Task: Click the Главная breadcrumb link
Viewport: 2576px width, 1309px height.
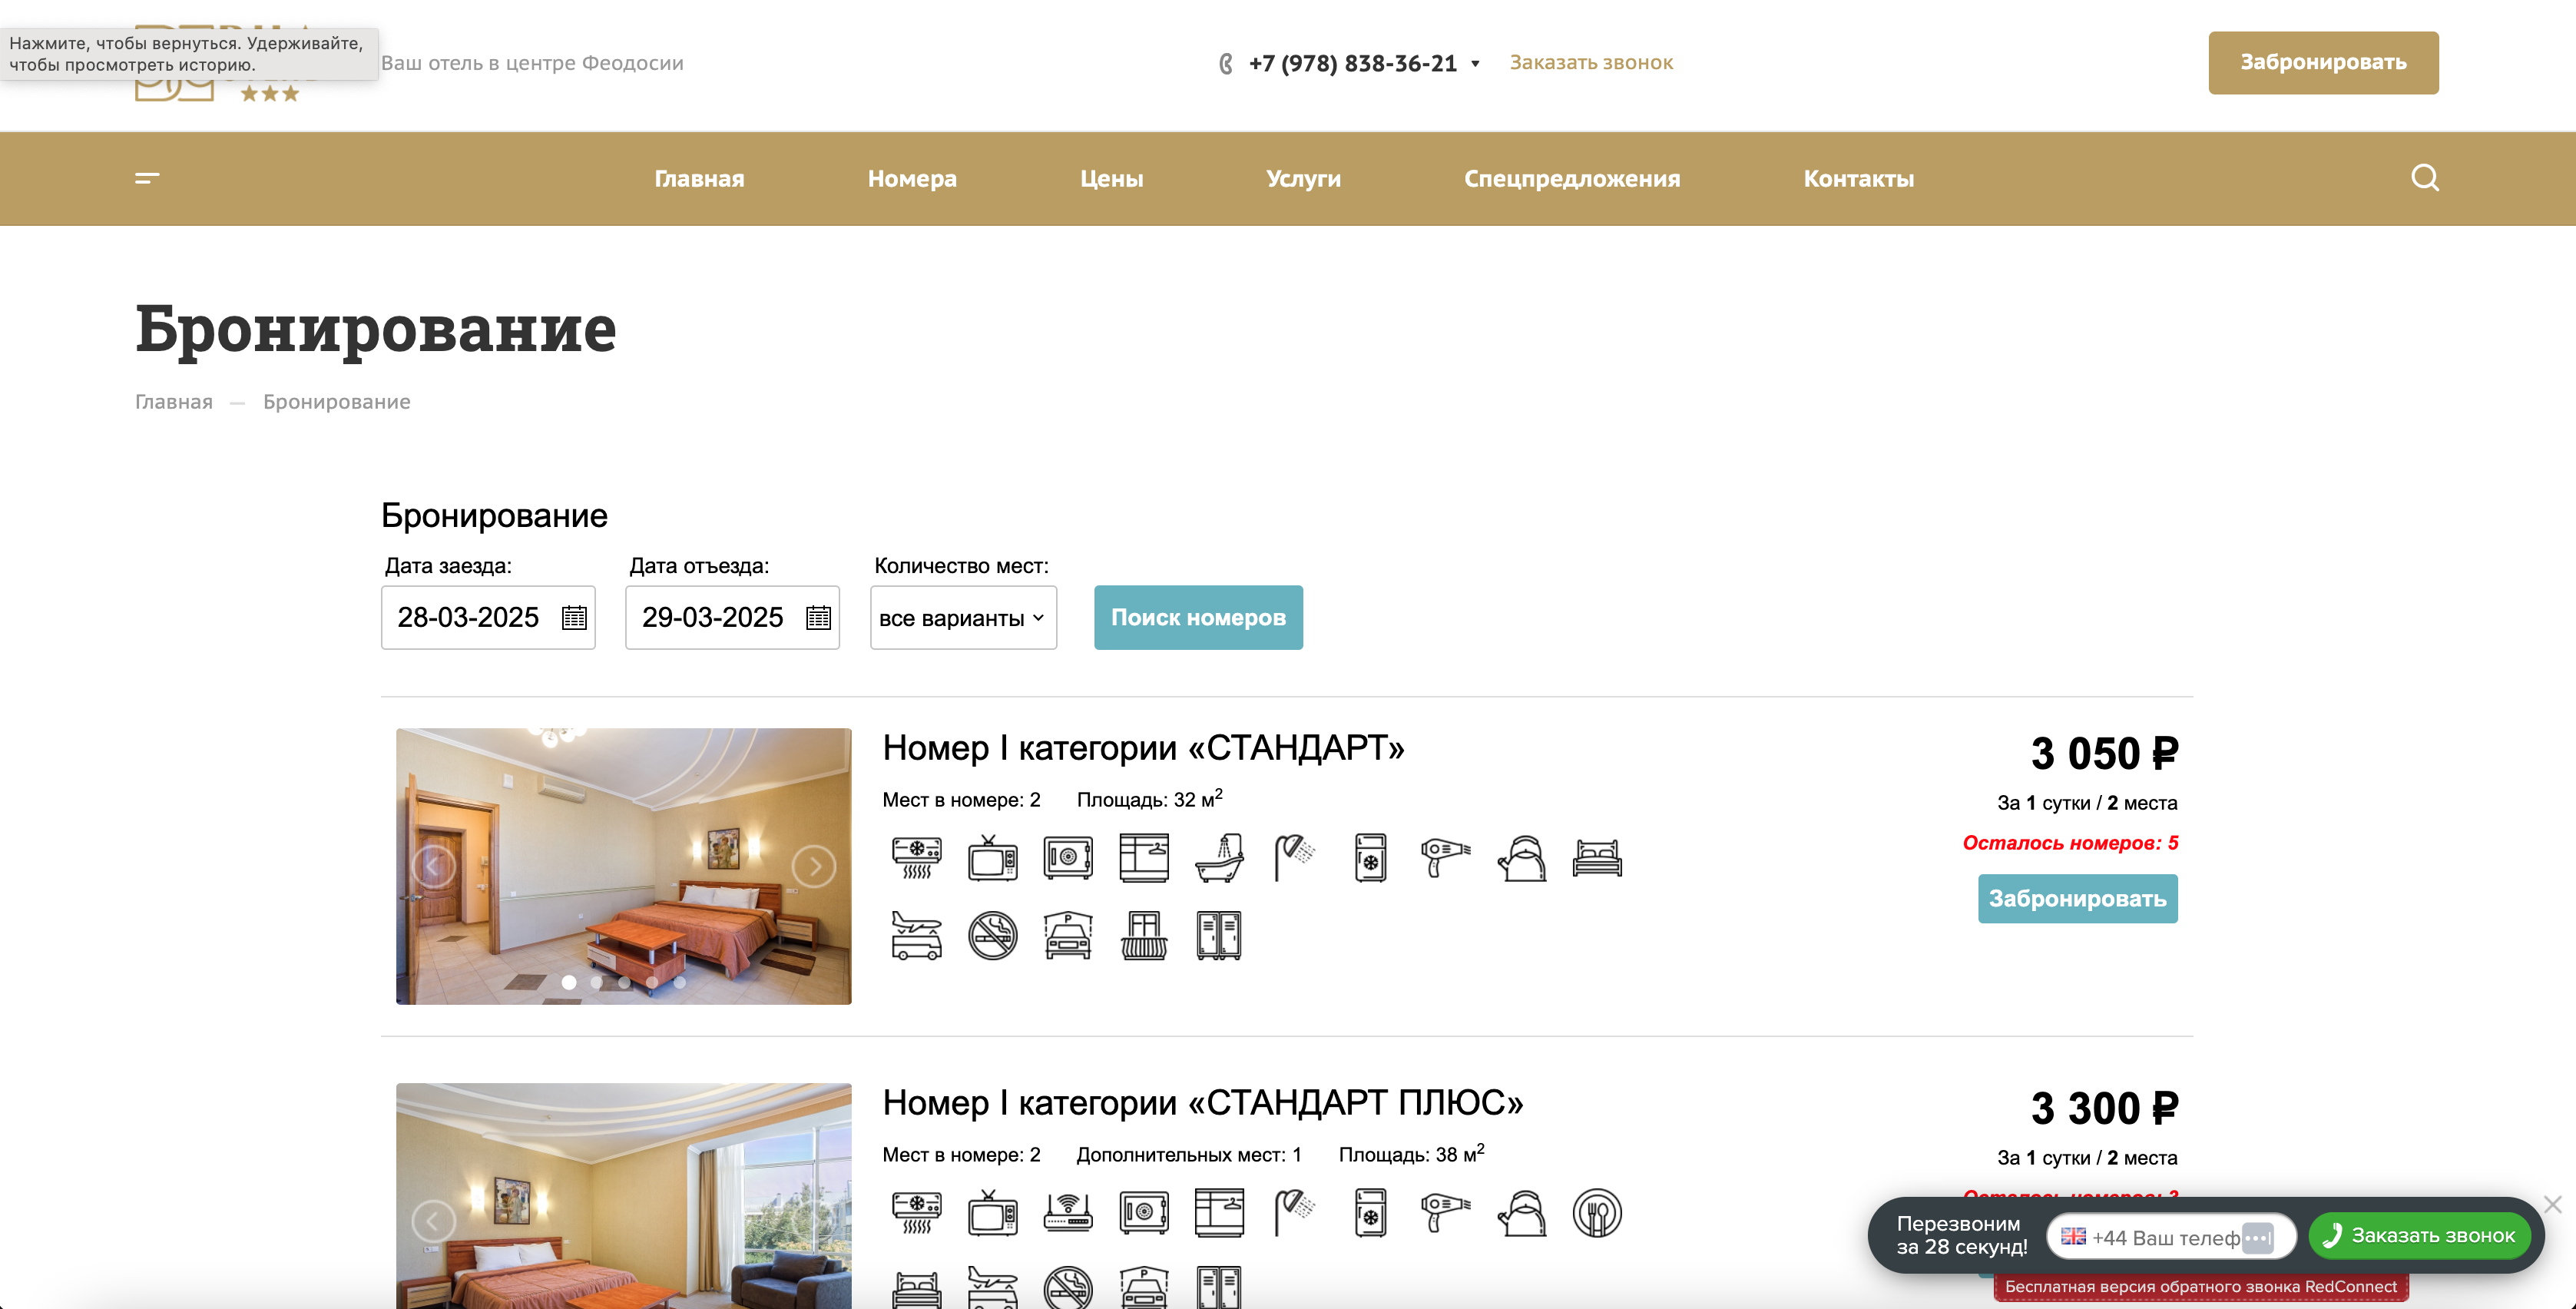Action: point(174,401)
